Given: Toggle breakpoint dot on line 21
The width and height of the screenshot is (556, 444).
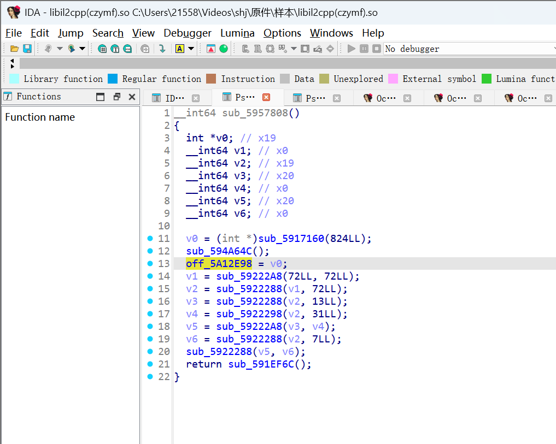Looking at the screenshot, I should pyautogui.click(x=150, y=364).
